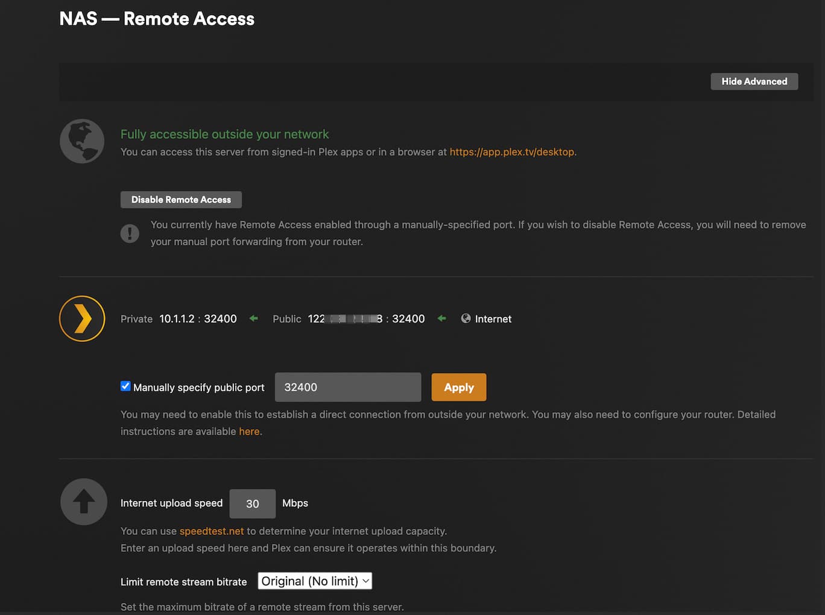
Task: Click the exclamation warning icon
Action: coord(130,233)
